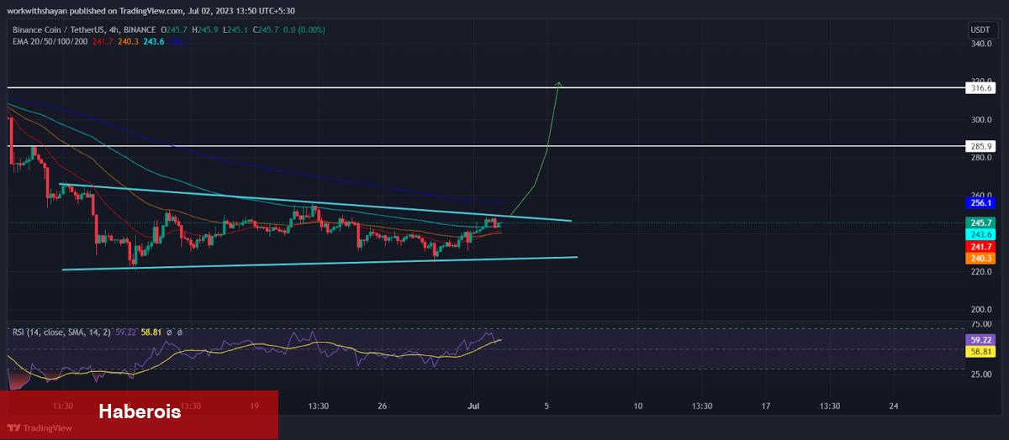Click the '10' date on time axis

[x=637, y=406]
